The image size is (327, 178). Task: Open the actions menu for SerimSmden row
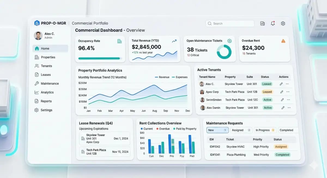[288, 100]
